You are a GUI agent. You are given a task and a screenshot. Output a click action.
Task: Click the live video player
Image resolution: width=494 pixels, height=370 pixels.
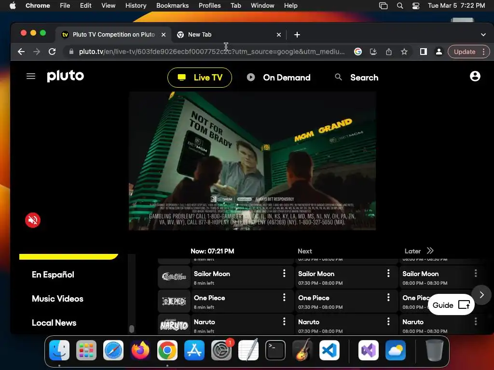252,161
